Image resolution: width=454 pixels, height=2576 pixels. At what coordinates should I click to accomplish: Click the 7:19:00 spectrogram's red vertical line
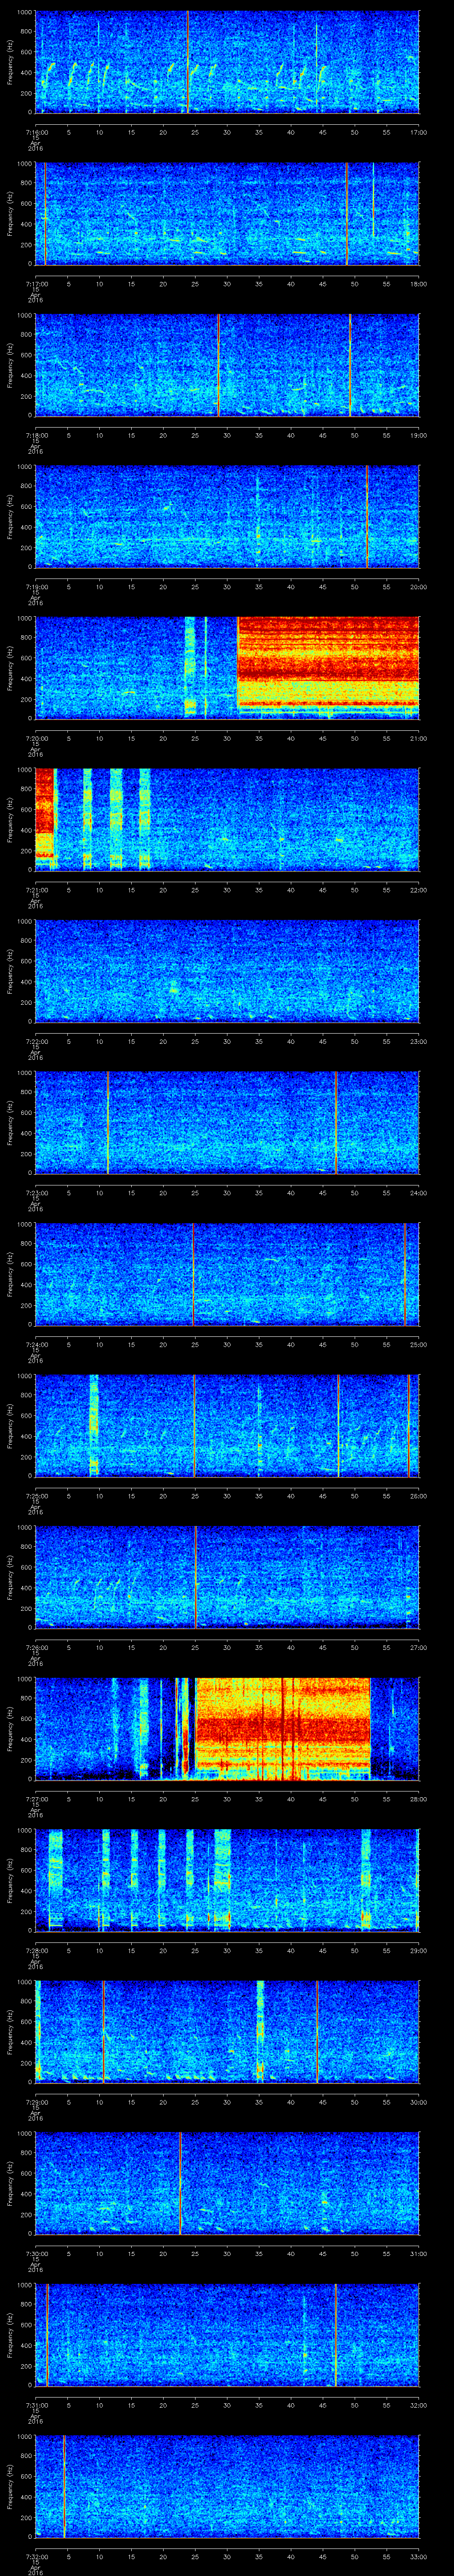[x=367, y=515]
